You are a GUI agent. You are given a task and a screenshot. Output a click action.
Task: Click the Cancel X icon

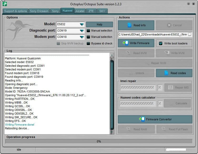click(169, 25)
